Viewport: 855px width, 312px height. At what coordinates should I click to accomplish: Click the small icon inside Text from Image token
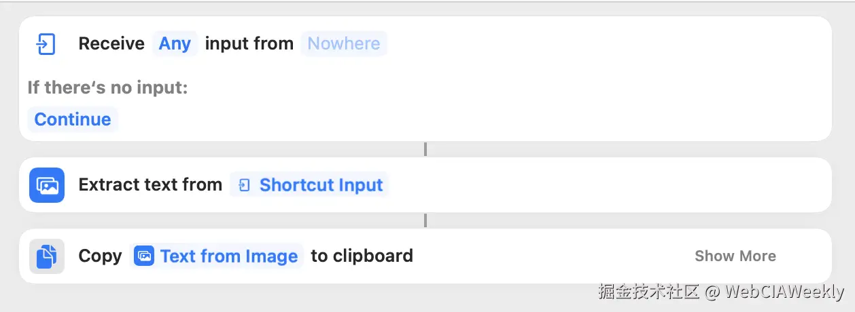pos(144,256)
